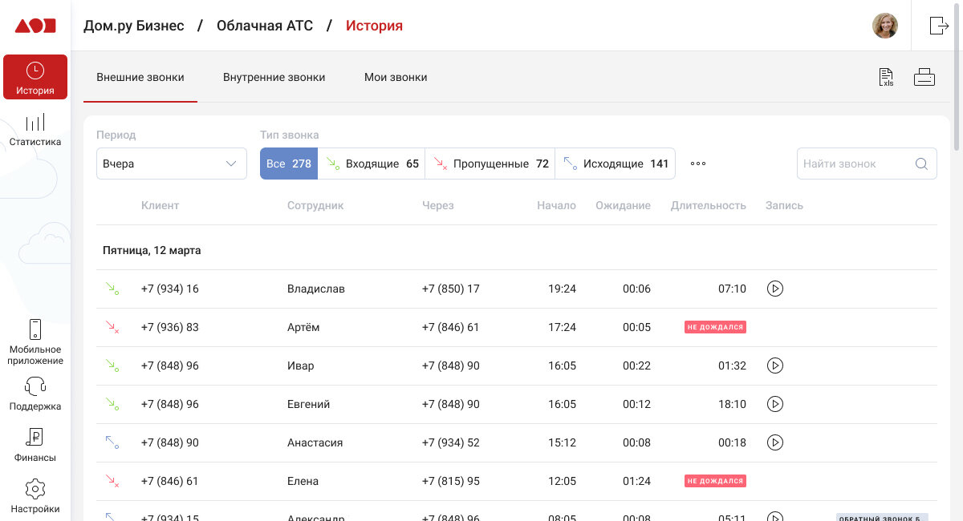Click employee name Владислав
The height and width of the screenshot is (521, 963).
pos(316,289)
